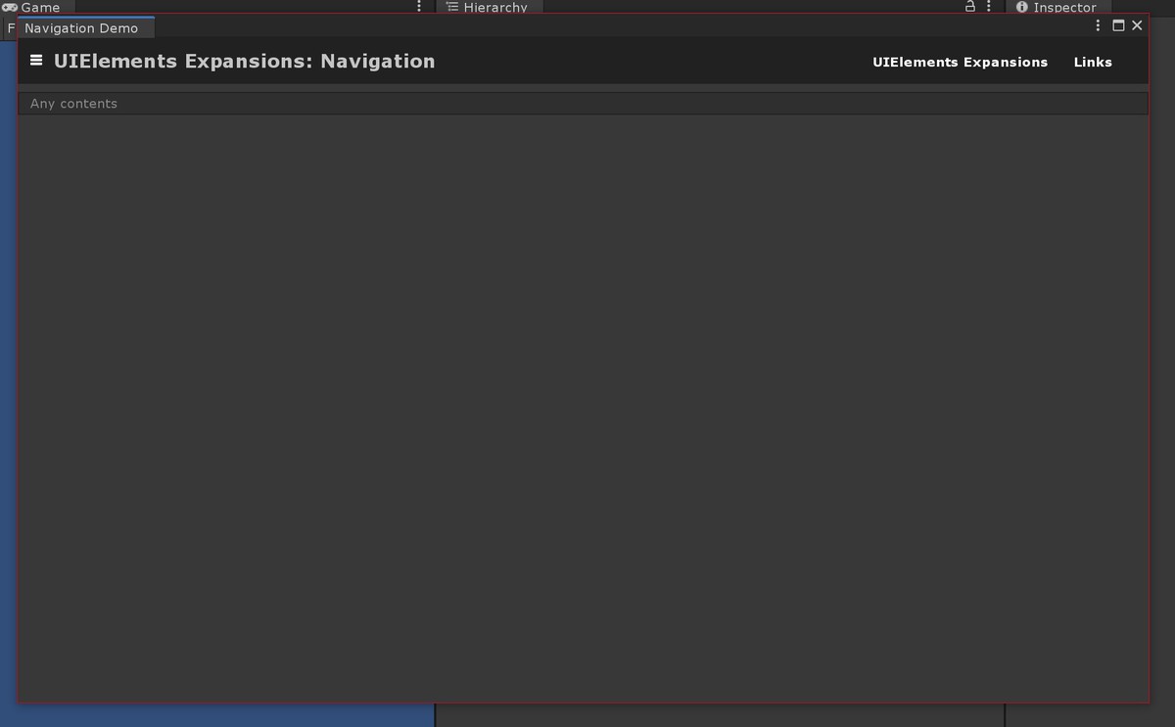Open the Links navigation item
This screenshot has height=727, width=1175.
pos(1093,62)
